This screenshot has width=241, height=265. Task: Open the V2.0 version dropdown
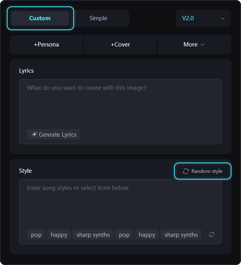click(203, 18)
